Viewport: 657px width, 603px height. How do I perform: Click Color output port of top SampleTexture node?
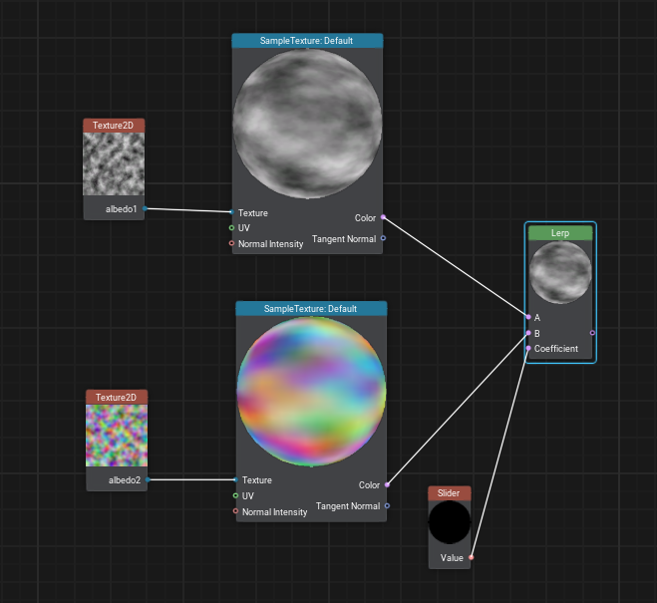click(x=383, y=217)
